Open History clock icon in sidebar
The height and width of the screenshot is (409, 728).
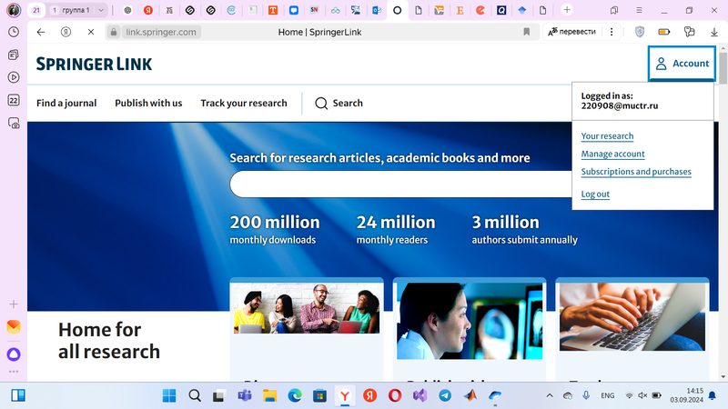[x=14, y=32]
